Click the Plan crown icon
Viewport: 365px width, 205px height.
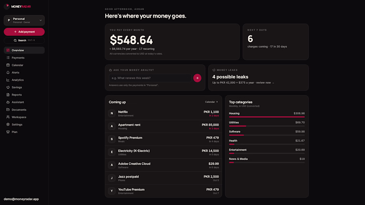pyautogui.click(x=8, y=132)
